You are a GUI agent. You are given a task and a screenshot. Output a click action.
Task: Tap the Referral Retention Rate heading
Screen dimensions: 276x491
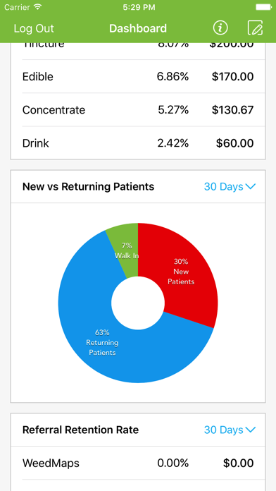81,430
